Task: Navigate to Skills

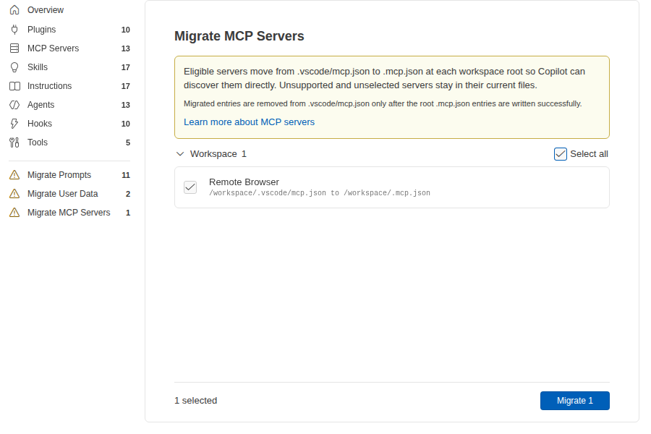Action: pos(69,67)
